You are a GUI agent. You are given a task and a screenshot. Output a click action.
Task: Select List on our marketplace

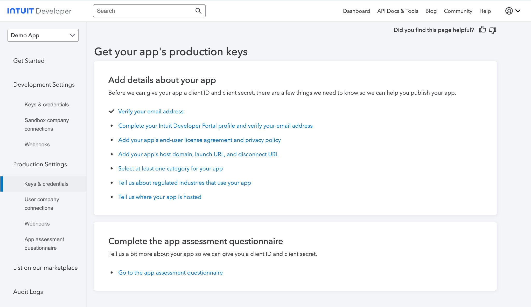[x=45, y=268]
